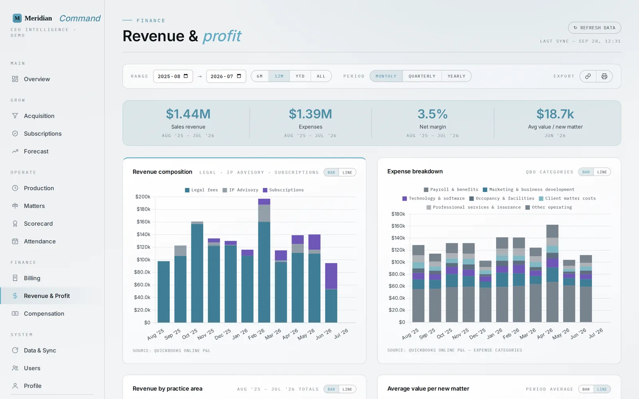Click the Compensation banknote icon

point(15,314)
